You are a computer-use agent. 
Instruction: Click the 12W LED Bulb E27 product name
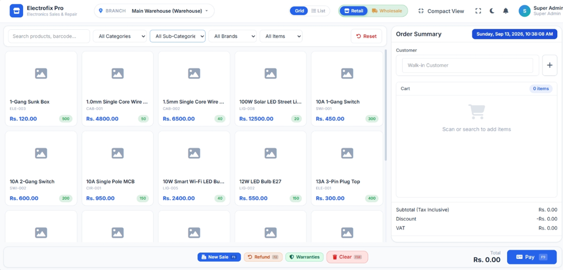point(260,181)
